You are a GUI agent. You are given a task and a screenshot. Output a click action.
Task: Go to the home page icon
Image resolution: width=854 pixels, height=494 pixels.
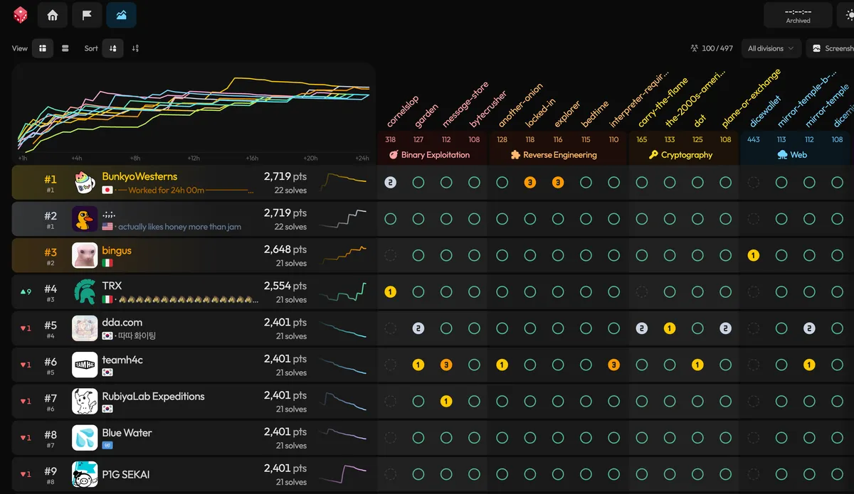tap(53, 15)
